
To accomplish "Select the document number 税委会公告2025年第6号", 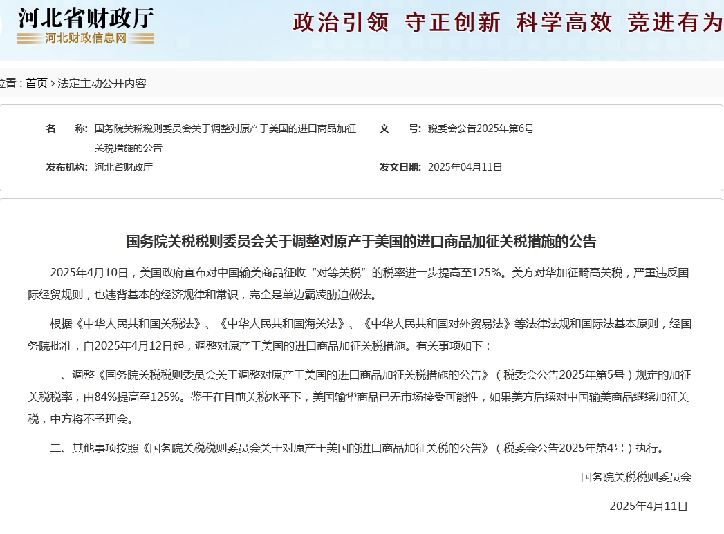I will [481, 128].
